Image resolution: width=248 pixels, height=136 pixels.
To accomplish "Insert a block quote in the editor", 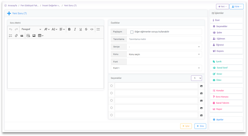I will coord(22,35).
